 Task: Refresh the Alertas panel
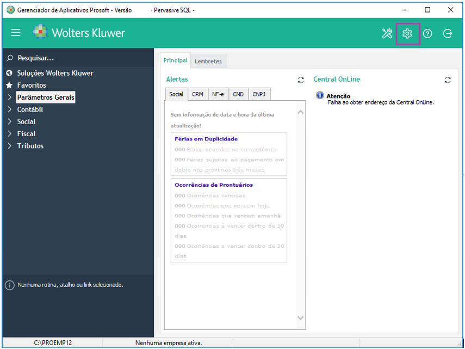pos(301,80)
